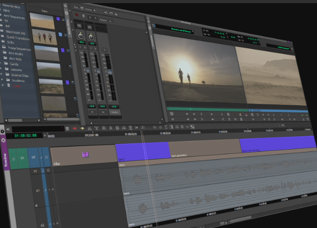Open the sequence name menu above record monitor
317x228 pixels.
point(279,47)
